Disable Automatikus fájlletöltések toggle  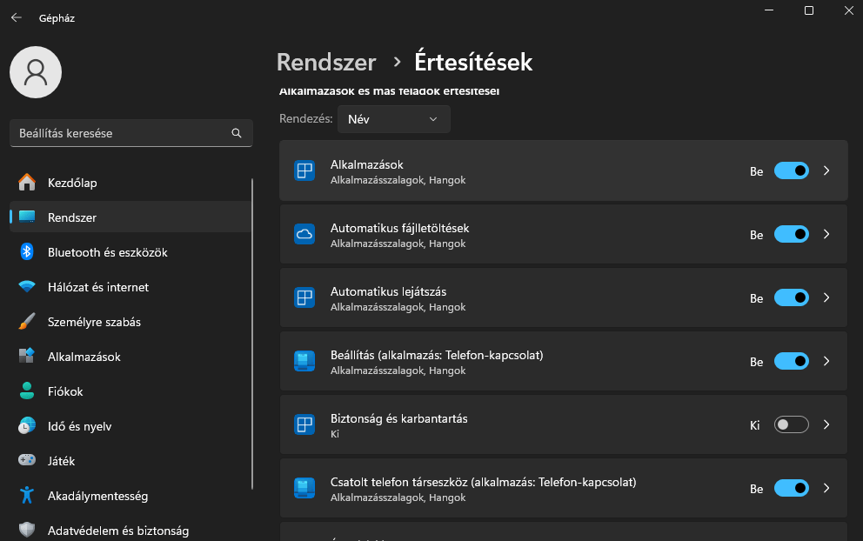coord(792,234)
